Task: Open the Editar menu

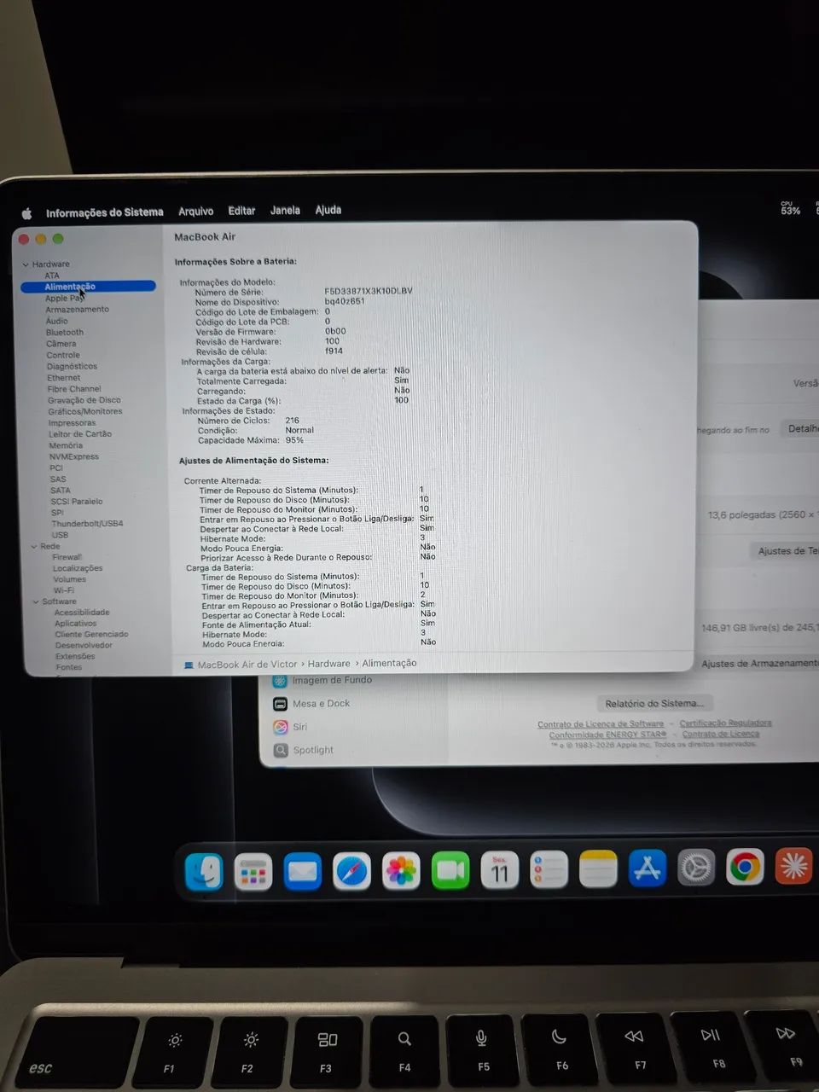Action: (241, 211)
